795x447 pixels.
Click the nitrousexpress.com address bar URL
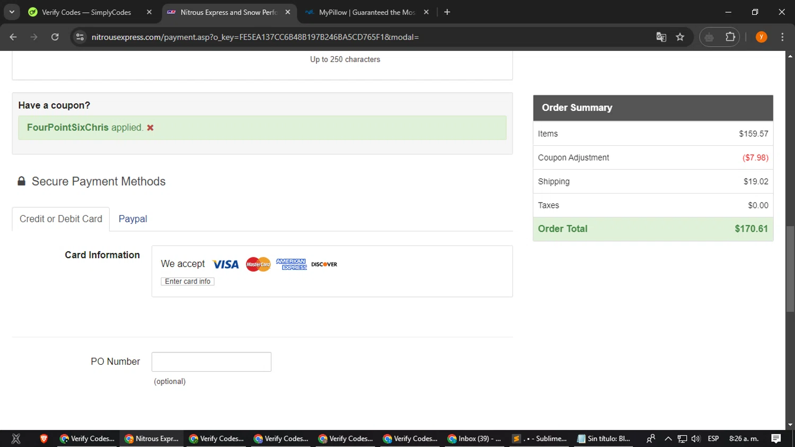pyautogui.click(x=255, y=37)
